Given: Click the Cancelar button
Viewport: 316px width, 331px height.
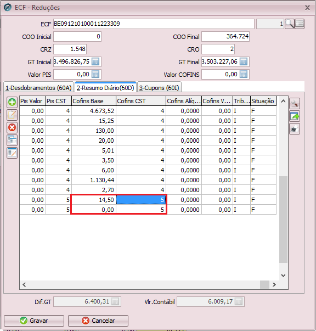Looking at the screenshot, I should tap(98, 321).
